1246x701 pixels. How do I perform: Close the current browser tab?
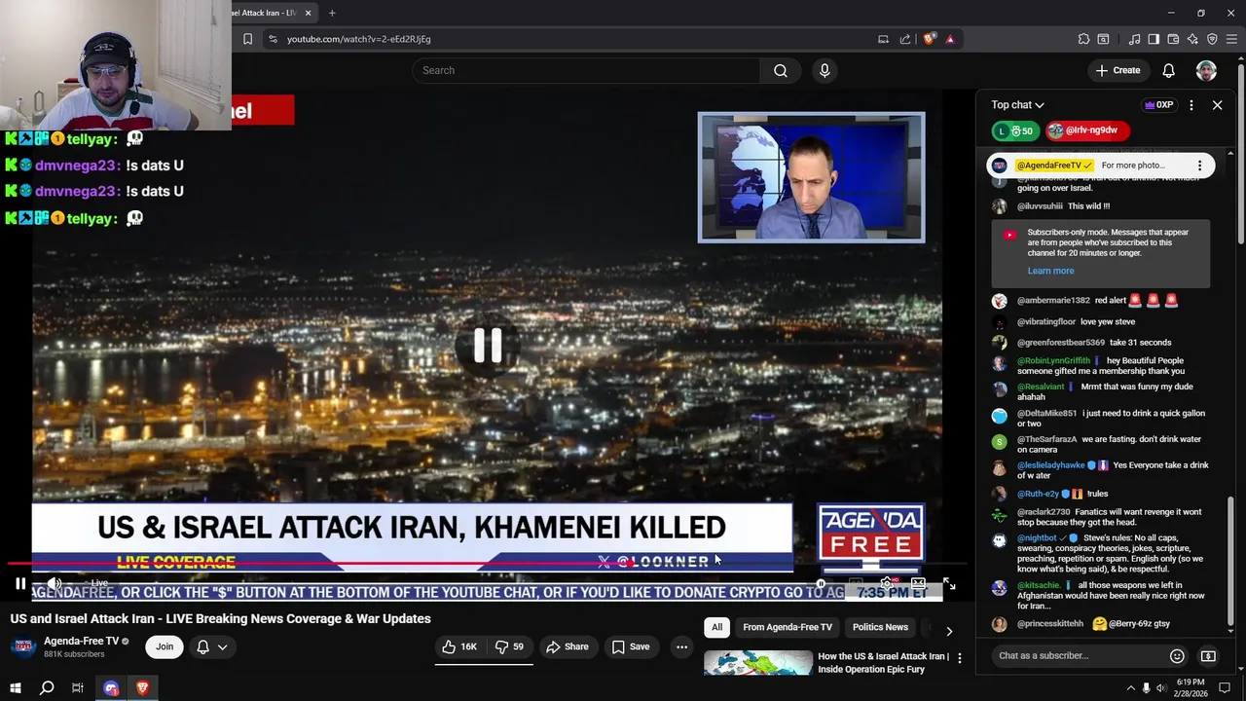[308, 13]
